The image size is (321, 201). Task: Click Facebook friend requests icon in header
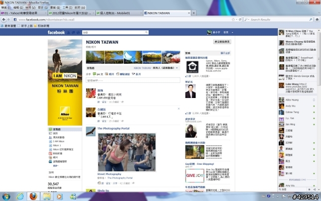pyautogui.click(x=69, y=32)
